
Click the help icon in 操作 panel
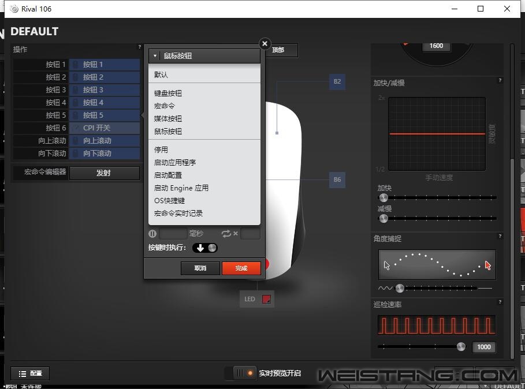point(139,47)
